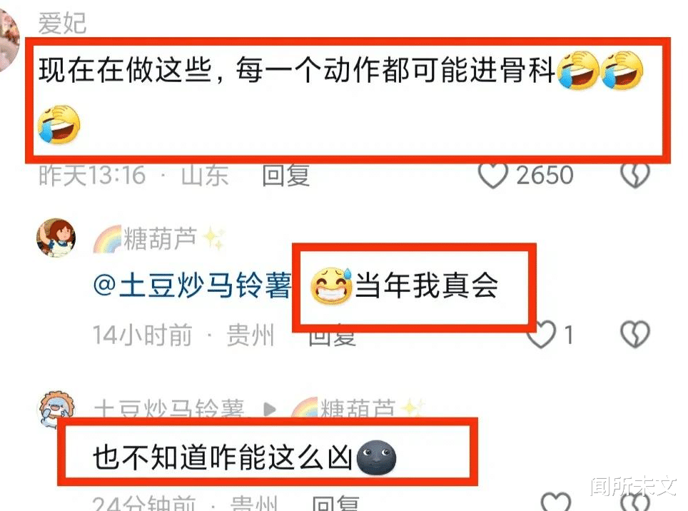Image resolution: width=688 pixels, height=511 pixels.
Task: Reply to 糖葫芦's comment from 14小时前
Action: click(332, 337)
